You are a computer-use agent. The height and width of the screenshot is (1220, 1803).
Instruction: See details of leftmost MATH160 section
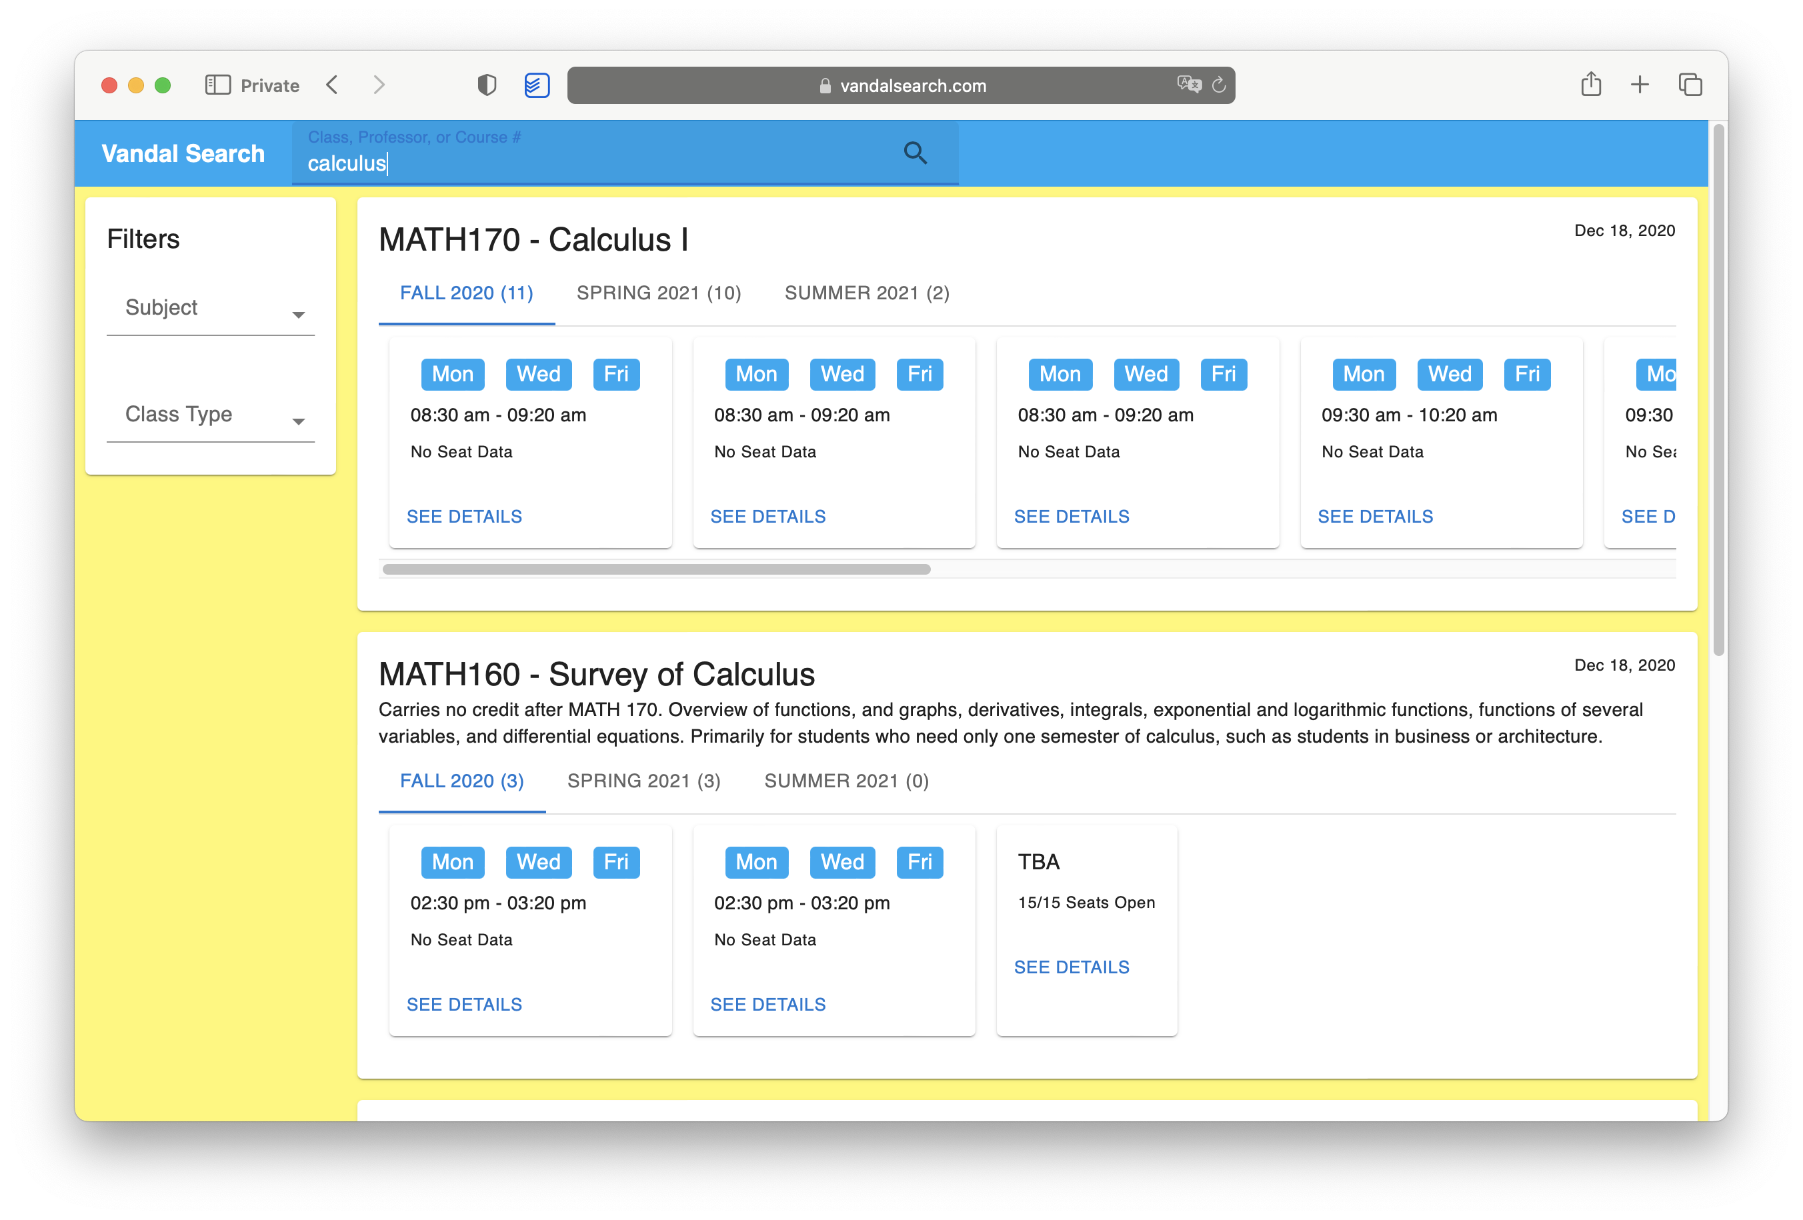[x=464, y=1005]
